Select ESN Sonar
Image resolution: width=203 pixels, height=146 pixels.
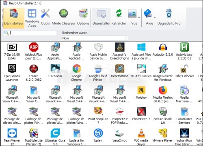click(x=55, y=71)
